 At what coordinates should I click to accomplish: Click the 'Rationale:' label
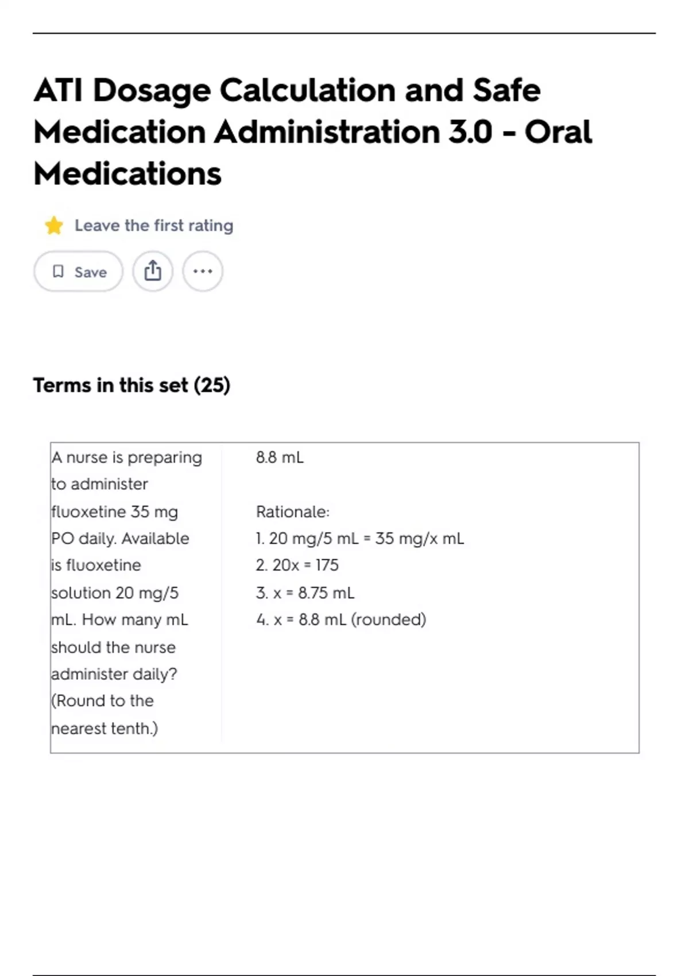coord(293,512)
